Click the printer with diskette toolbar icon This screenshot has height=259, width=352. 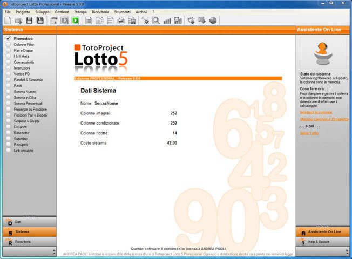[x=132, y=21]
